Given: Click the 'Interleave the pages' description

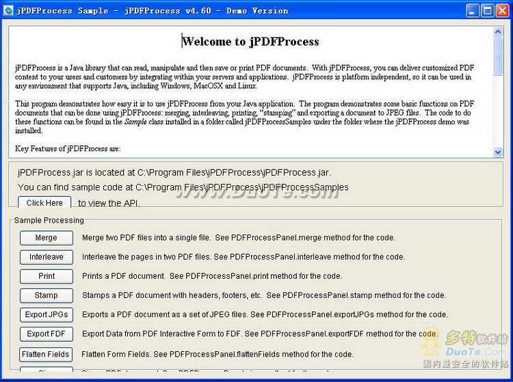Looking at the screenshot, I should (244, 257).
